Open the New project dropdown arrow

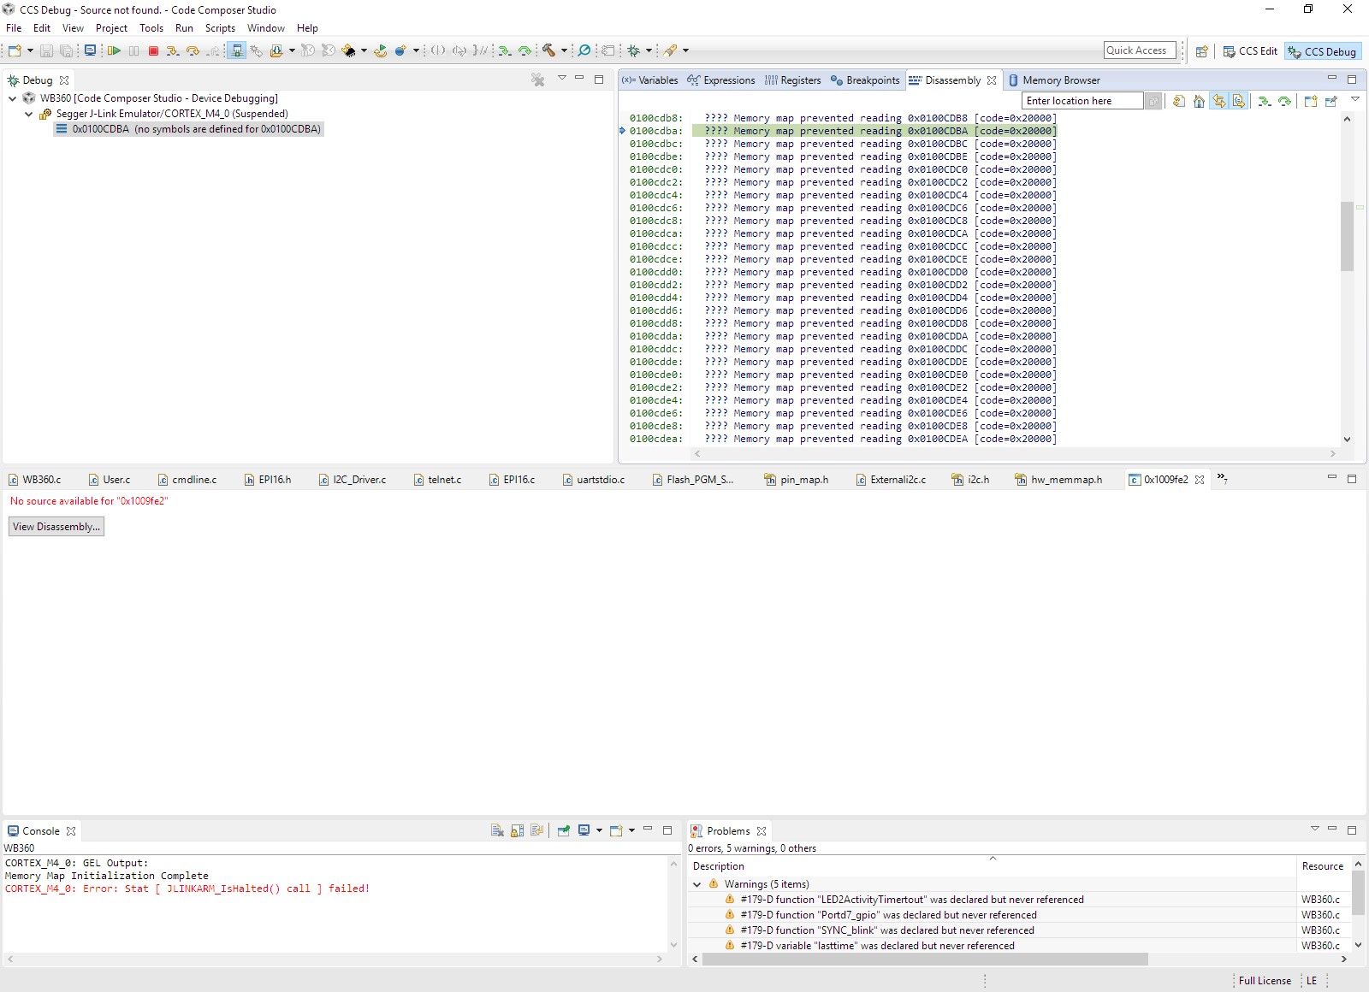pyautogui.click(x=30, y=51)
